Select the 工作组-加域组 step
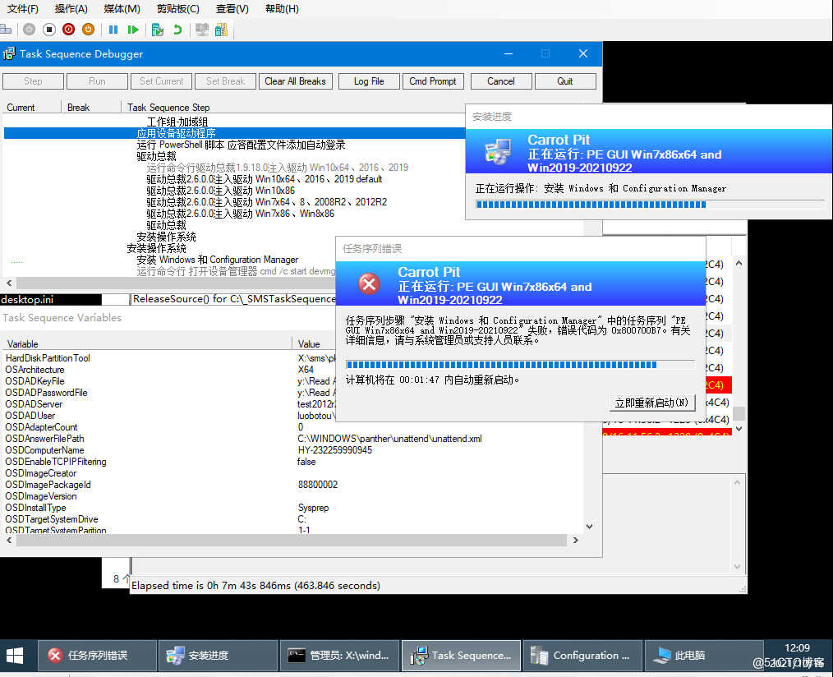Image resolution: width=833 pixels, height=677 pixels. point(177,122)
